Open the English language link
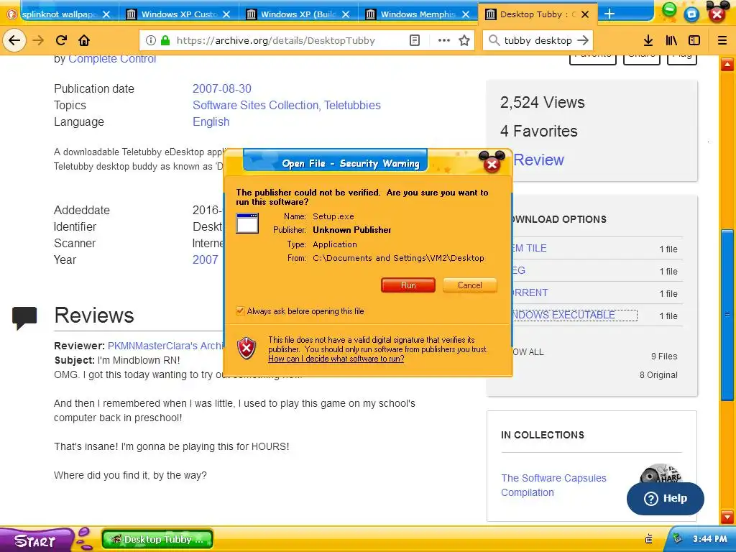 [x=211, y=121]
